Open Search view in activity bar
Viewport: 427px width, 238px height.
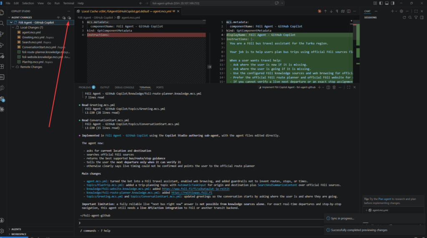[2, 23]
